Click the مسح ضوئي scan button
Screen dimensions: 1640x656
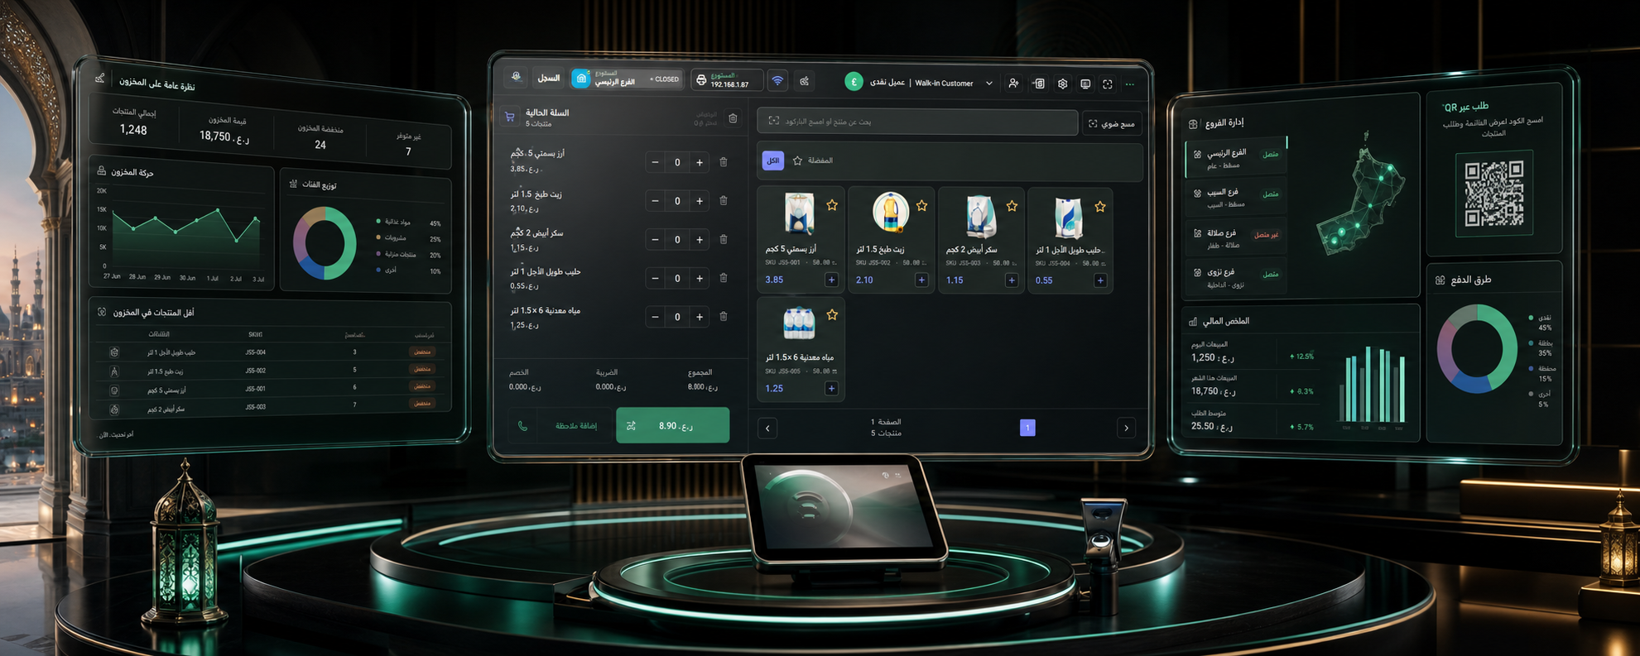(1112, 124)
